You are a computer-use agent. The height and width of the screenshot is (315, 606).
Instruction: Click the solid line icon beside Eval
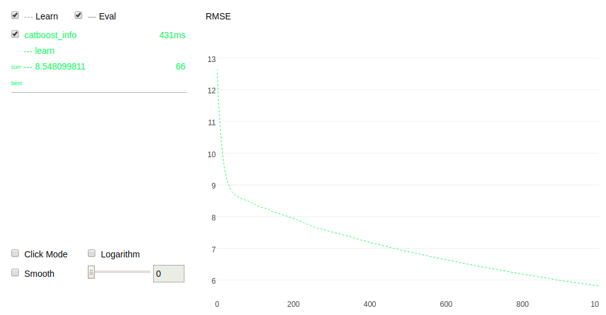click(92, 17)
